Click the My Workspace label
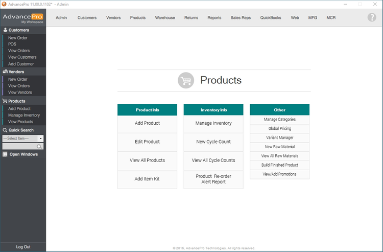Image resolution: width=383 pixels, height=252 pixels. [32, 22]
